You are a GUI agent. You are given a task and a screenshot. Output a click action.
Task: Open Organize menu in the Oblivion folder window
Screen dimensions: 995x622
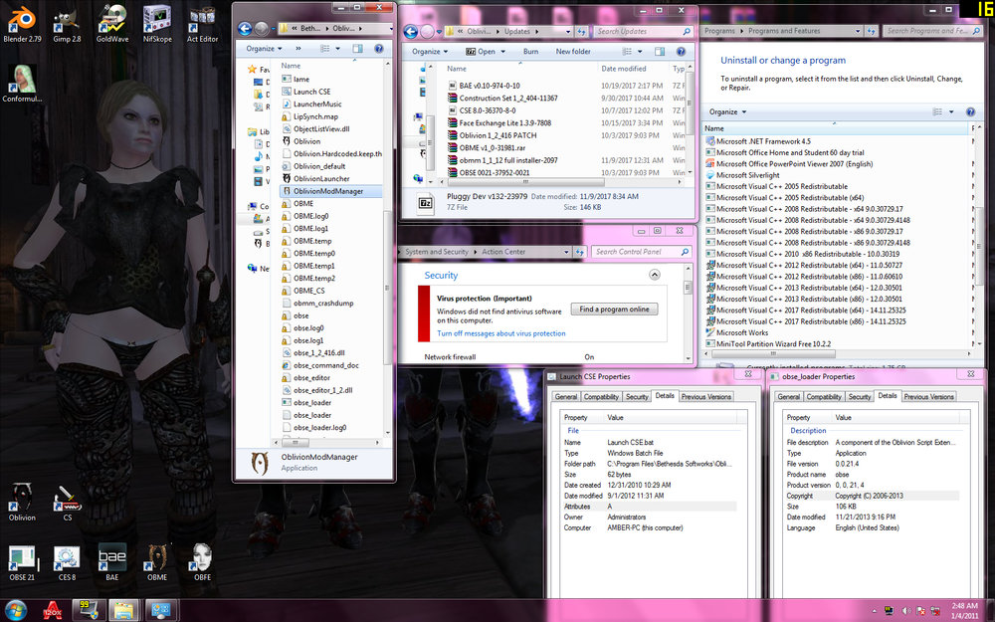click(264, 48)
